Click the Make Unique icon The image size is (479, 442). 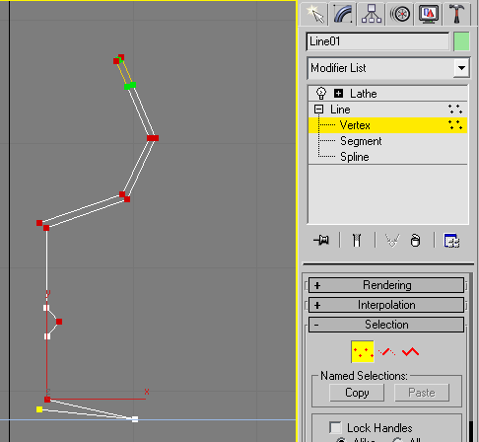point(392,240)
